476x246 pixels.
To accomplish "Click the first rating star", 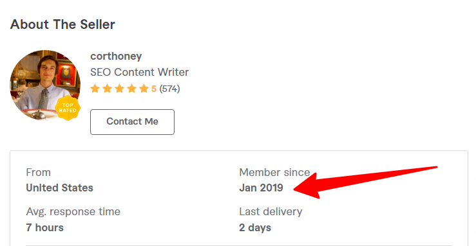I will (95, 89).
